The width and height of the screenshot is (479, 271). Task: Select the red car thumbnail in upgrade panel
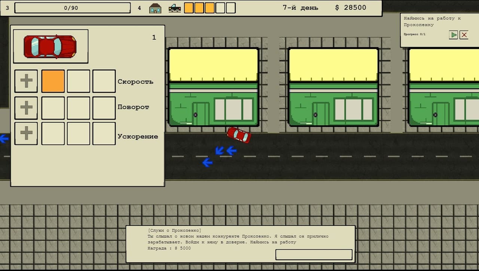coord(51,46)
